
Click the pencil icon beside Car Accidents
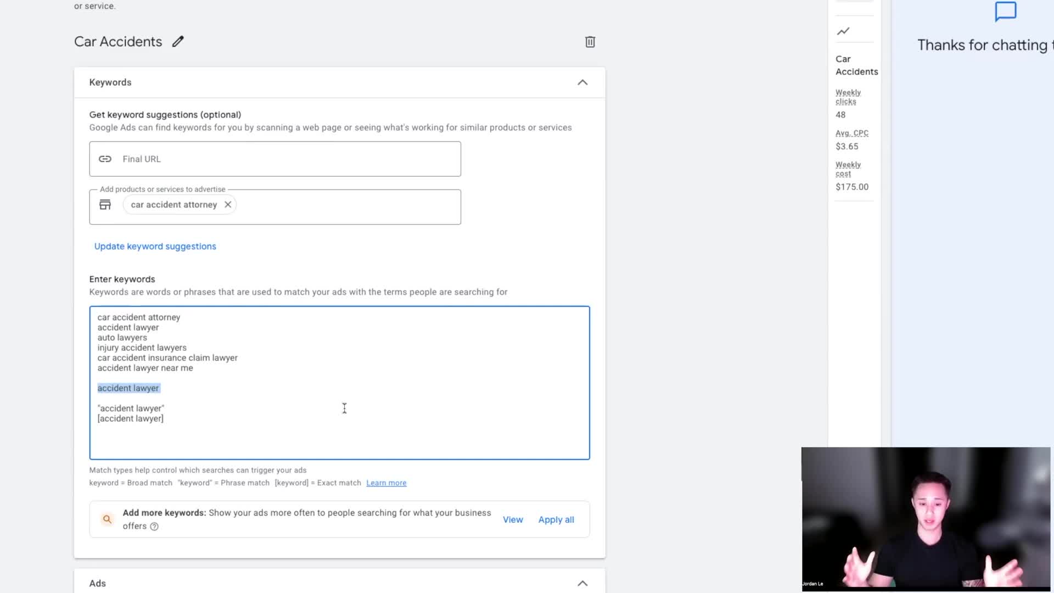point(178,42)
